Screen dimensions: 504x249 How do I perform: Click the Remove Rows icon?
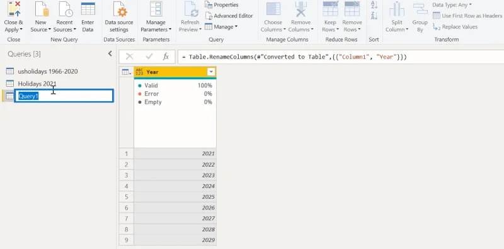[x=352, y=9]
